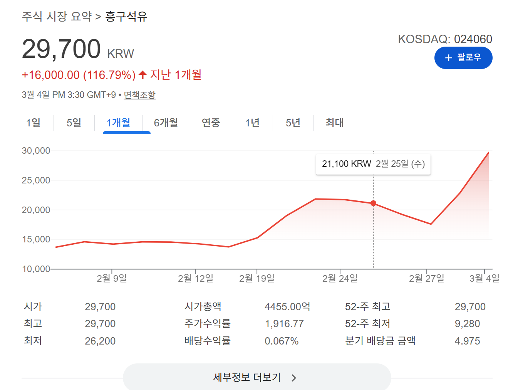The height and width of the screenshot is (390, 513).
Task: Open 세부정보 더보기 for more details
Action: point(256,378)
